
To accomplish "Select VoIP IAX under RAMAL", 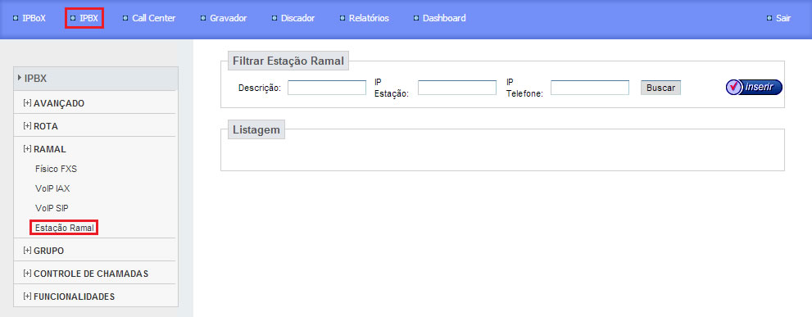I will pyautogui.click(x=52, y=188).
